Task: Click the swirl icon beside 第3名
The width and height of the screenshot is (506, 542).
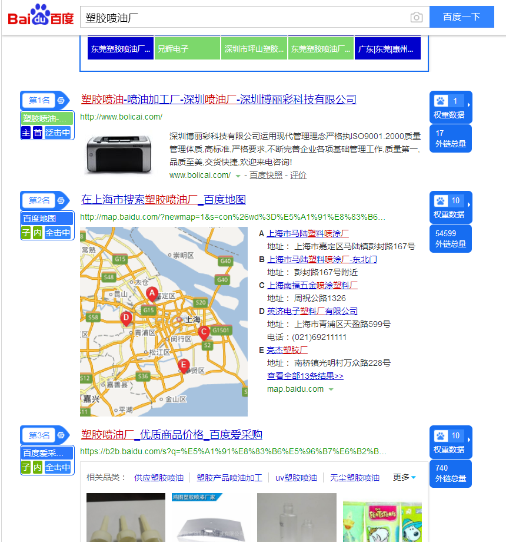Action: coord(61,435)
